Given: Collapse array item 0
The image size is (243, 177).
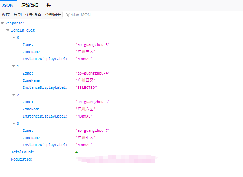Looking at the screenshot, I should [x=14, y=37].
